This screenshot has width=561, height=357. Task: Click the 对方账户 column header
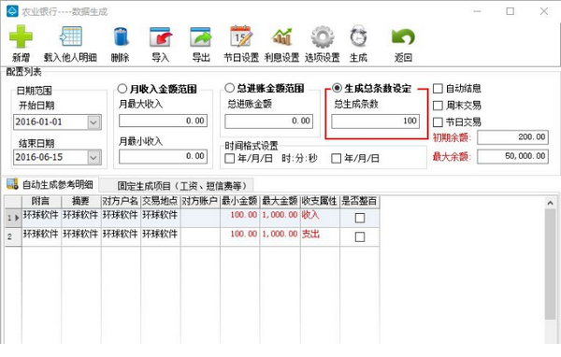coord(200,201)
